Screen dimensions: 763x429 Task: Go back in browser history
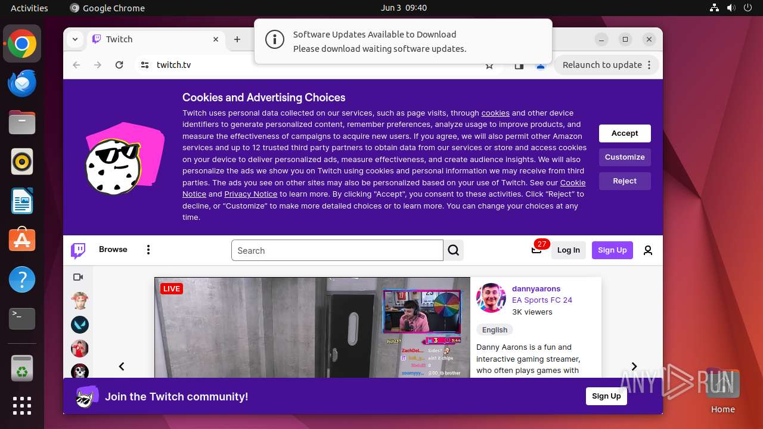[76, 65]
